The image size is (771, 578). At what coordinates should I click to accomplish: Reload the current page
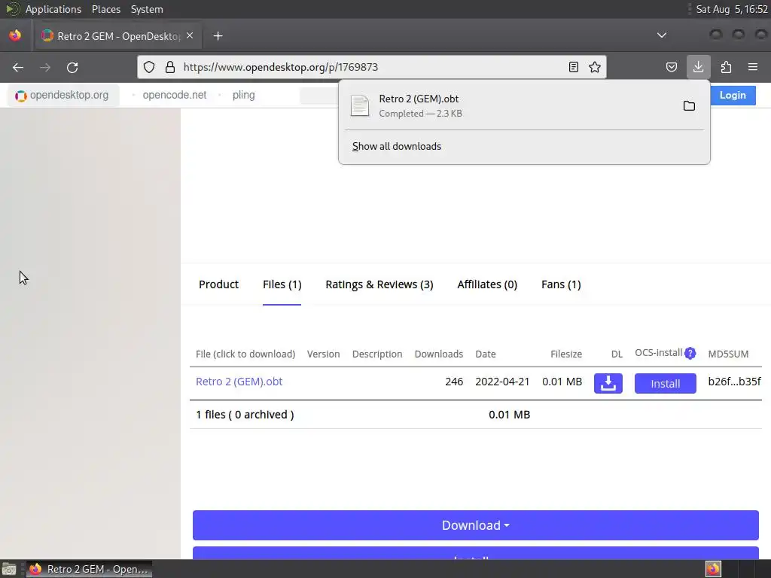coord(72,67)
